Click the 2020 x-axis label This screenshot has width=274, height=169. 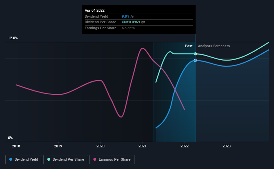(x=100, y=146)
